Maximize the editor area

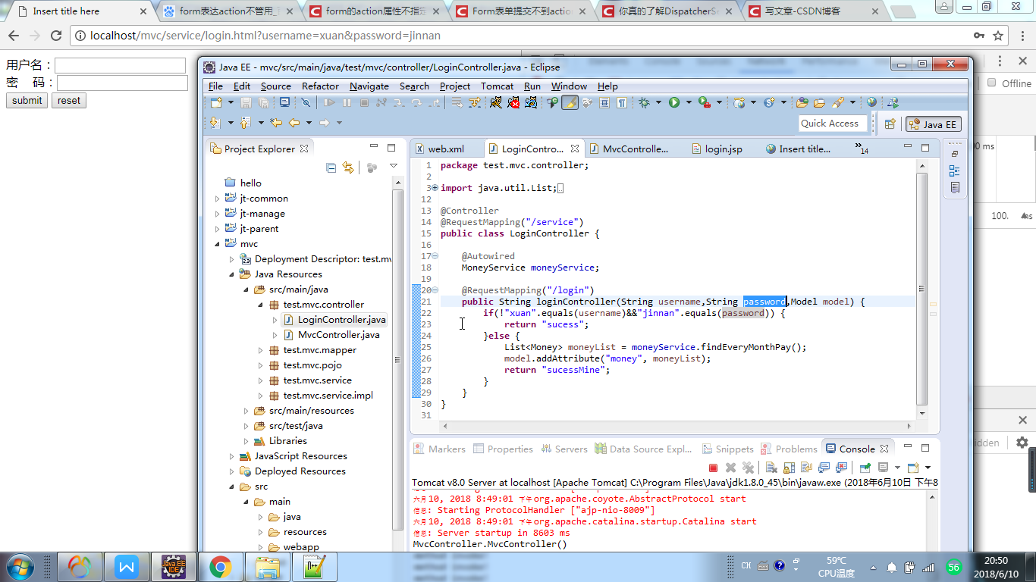(925, 147)
